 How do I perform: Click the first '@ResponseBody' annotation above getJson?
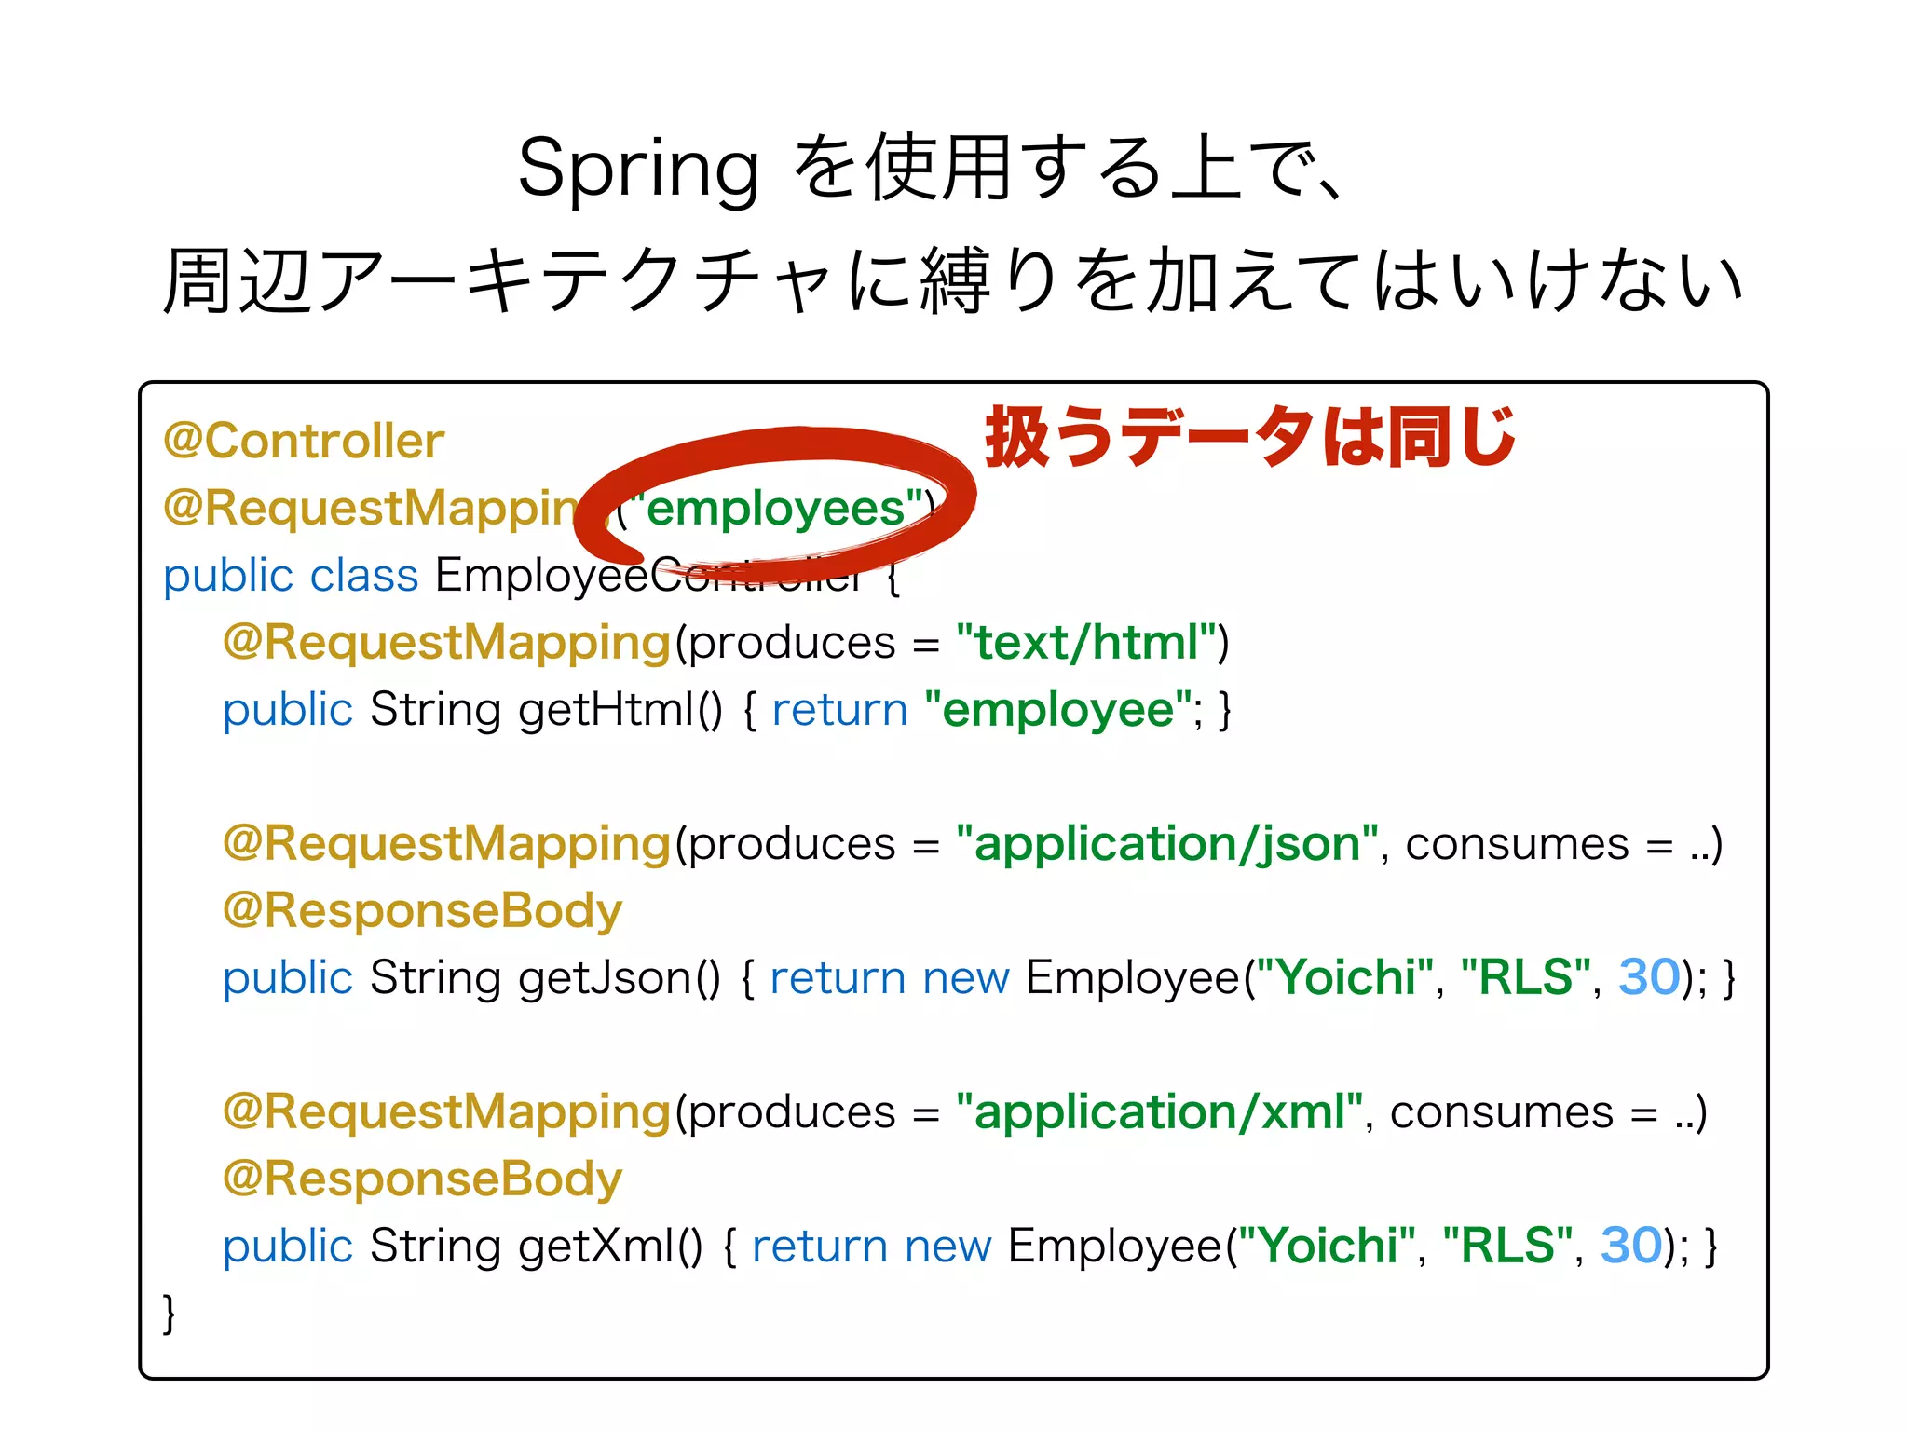422,911
